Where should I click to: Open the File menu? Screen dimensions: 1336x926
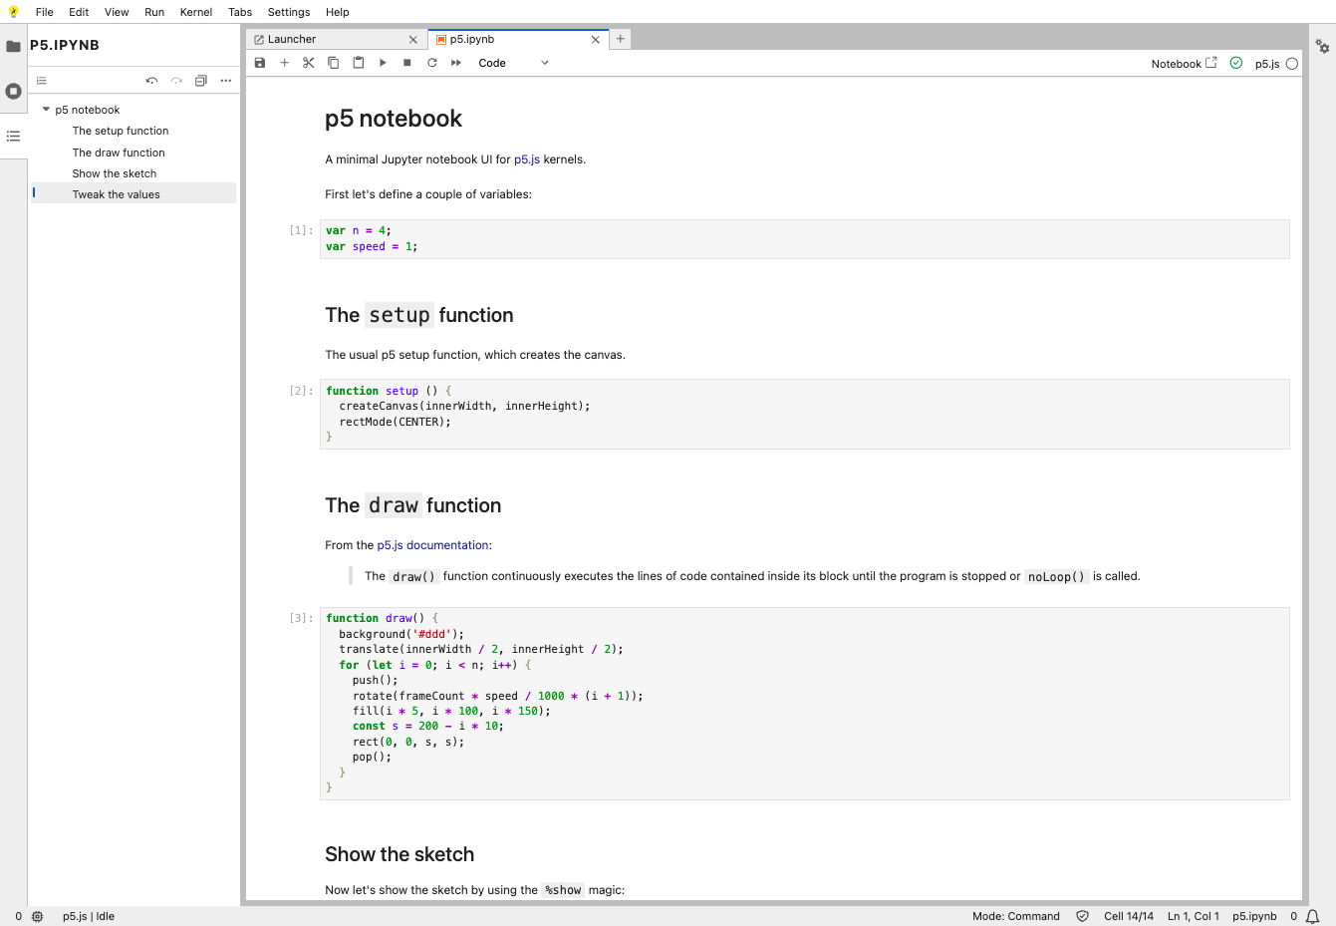pos(45,12)
